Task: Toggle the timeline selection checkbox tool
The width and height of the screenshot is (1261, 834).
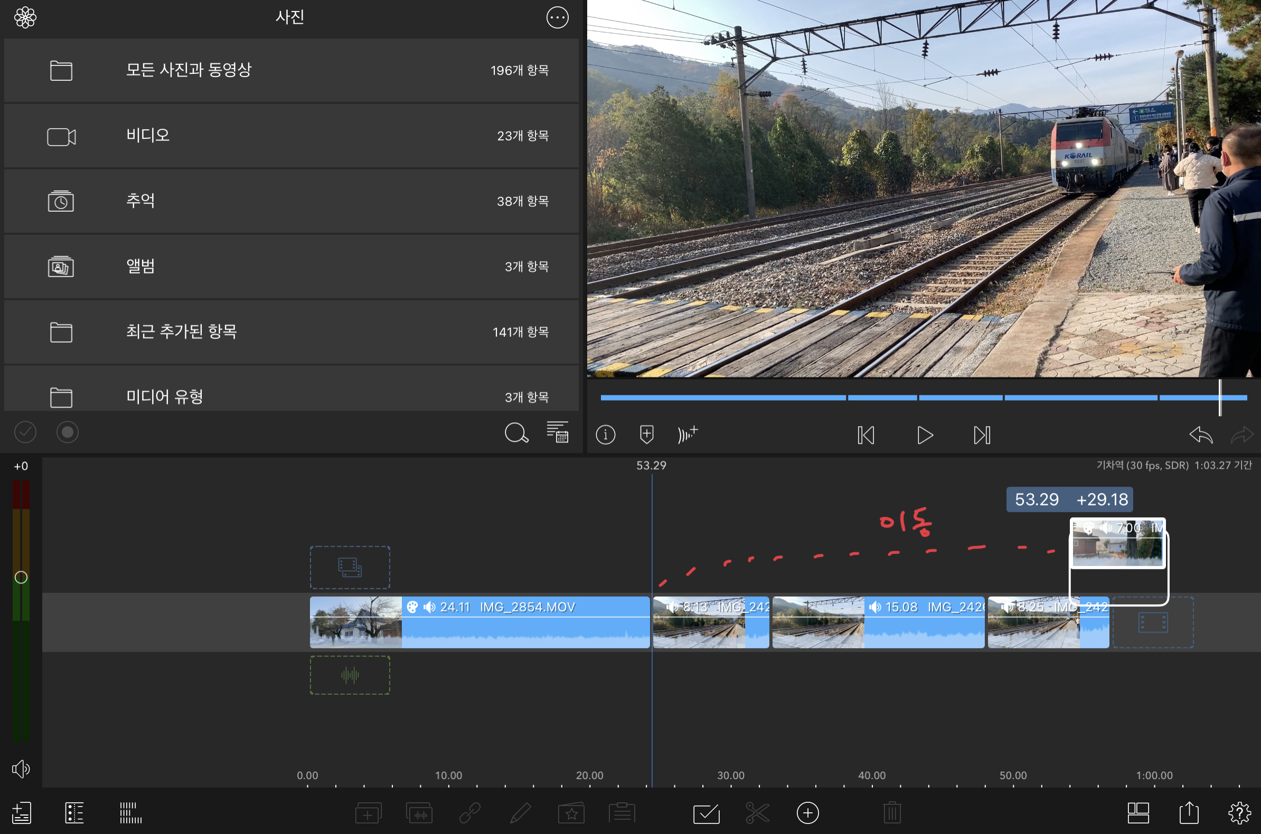Action: 706,813
